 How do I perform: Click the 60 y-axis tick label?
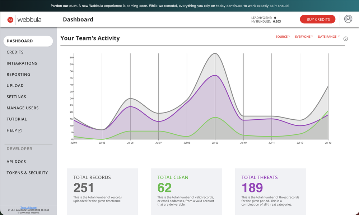coord(71,58)
